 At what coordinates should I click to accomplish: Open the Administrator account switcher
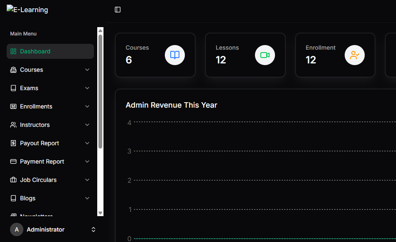tap(93, 229)
